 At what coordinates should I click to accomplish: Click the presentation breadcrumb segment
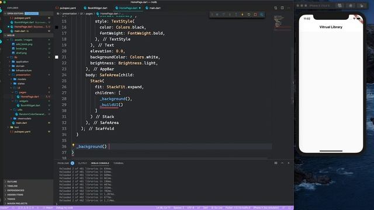70,13
